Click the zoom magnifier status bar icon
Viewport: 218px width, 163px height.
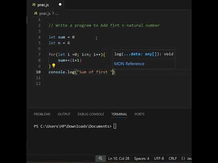coord(100,158)
